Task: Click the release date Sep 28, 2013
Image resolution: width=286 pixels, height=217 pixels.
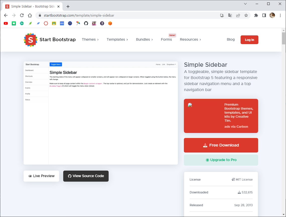Action: pos(243,205)
